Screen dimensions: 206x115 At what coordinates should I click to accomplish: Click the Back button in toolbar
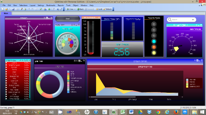pos(80,9)
